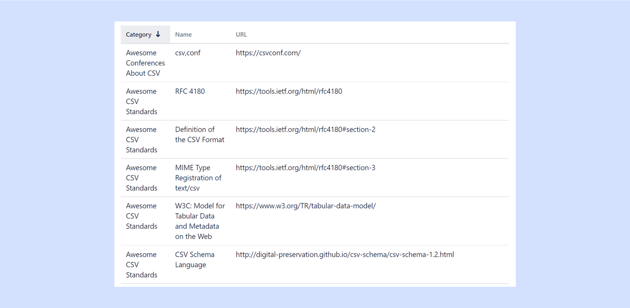Viewport: 630px width, 308px height.
Task: Sort table by Name column header
Action: click(x=183, y=35)
